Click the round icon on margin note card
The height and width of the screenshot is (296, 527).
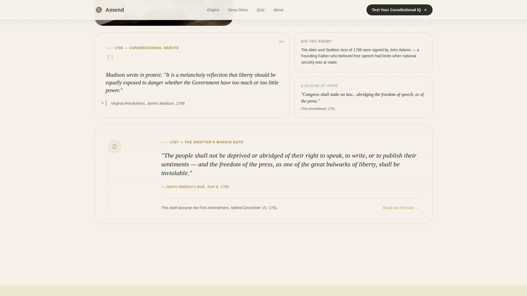114,147
